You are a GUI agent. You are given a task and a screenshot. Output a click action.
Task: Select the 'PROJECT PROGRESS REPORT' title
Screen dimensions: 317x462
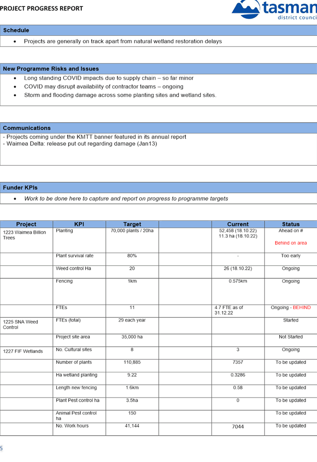point(41,8)
